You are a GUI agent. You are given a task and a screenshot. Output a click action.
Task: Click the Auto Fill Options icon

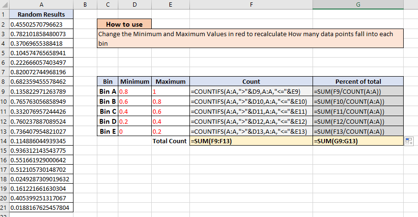409,141
